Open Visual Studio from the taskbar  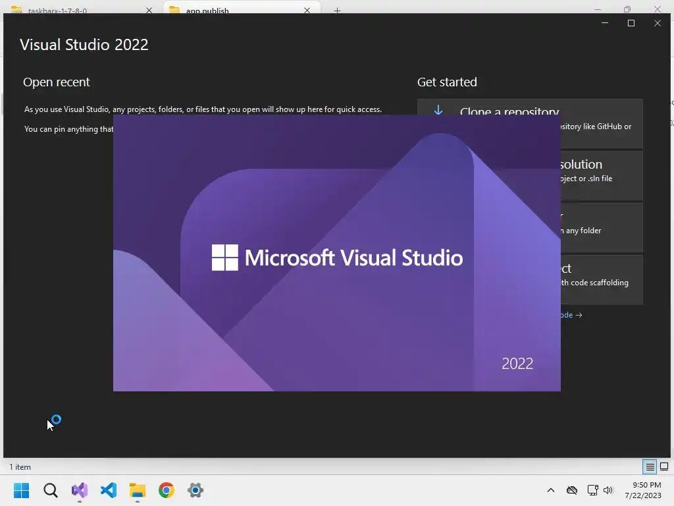point(80,490)
